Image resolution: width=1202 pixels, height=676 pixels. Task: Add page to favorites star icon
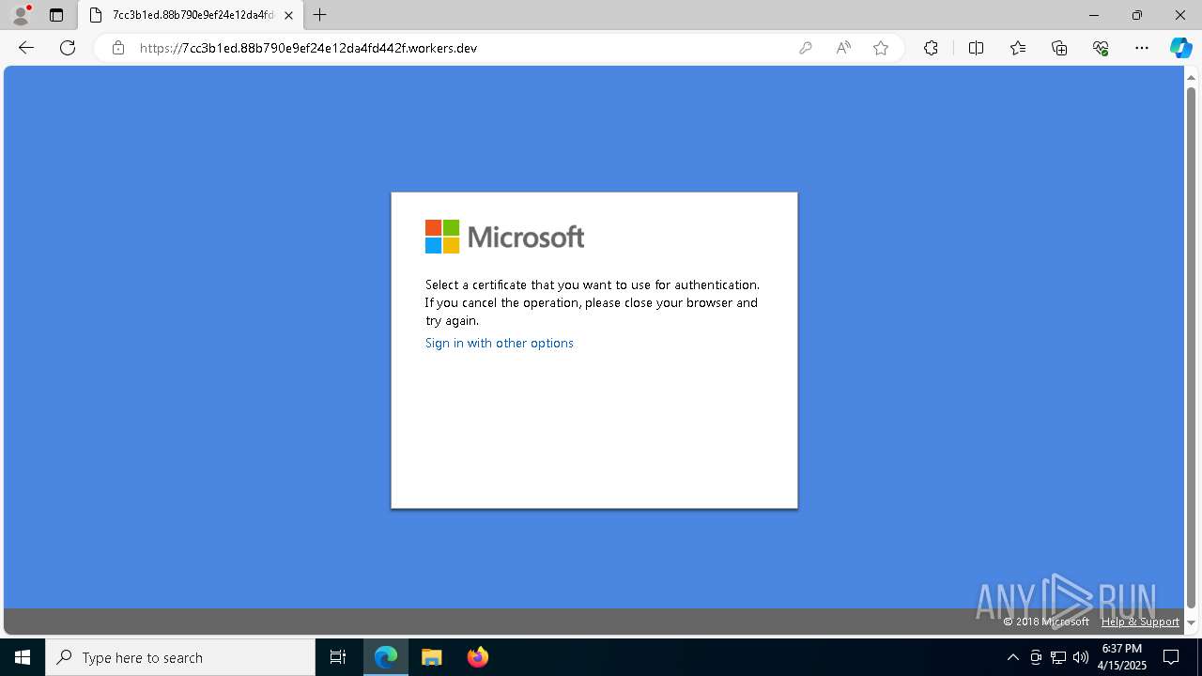click(x=881, y=48)
